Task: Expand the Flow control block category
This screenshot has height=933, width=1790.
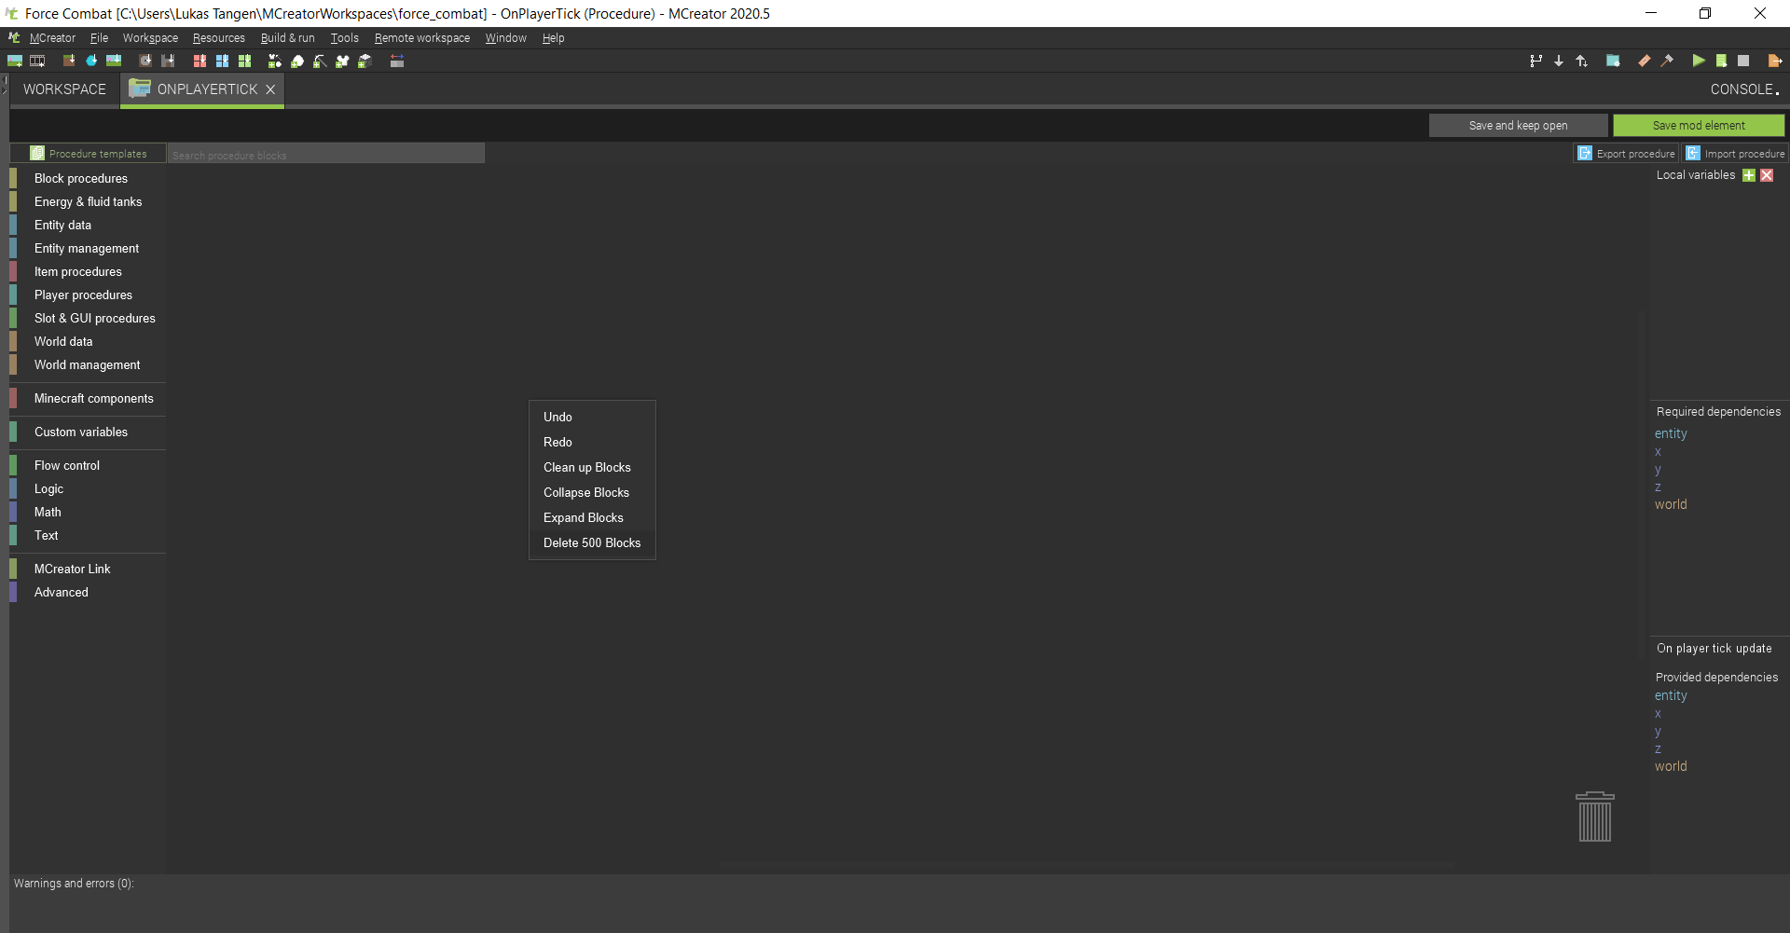Action: (66, 464)
